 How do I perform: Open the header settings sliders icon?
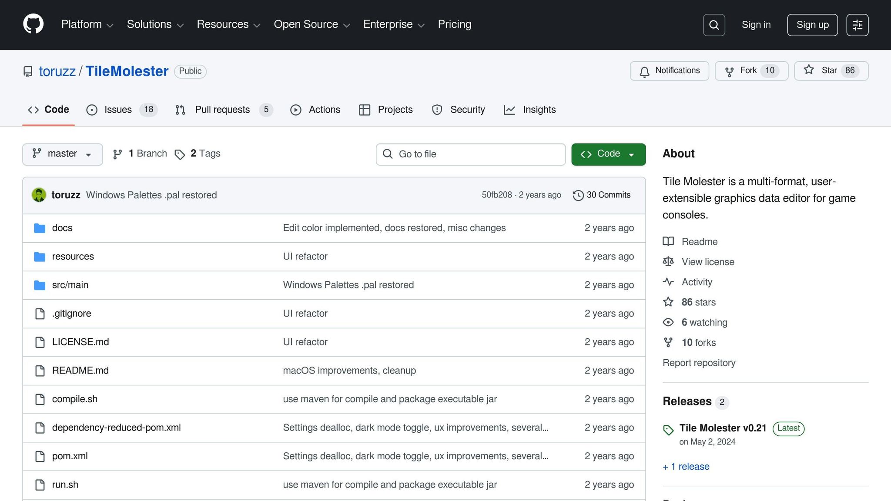pos(857,25)
